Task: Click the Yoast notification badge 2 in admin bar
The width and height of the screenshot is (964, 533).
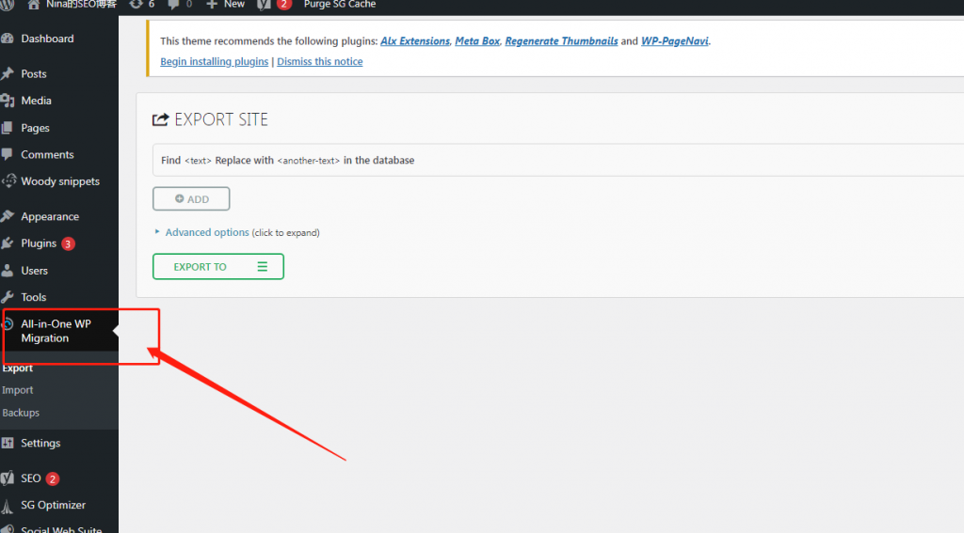Action: [x=284, y=5]
